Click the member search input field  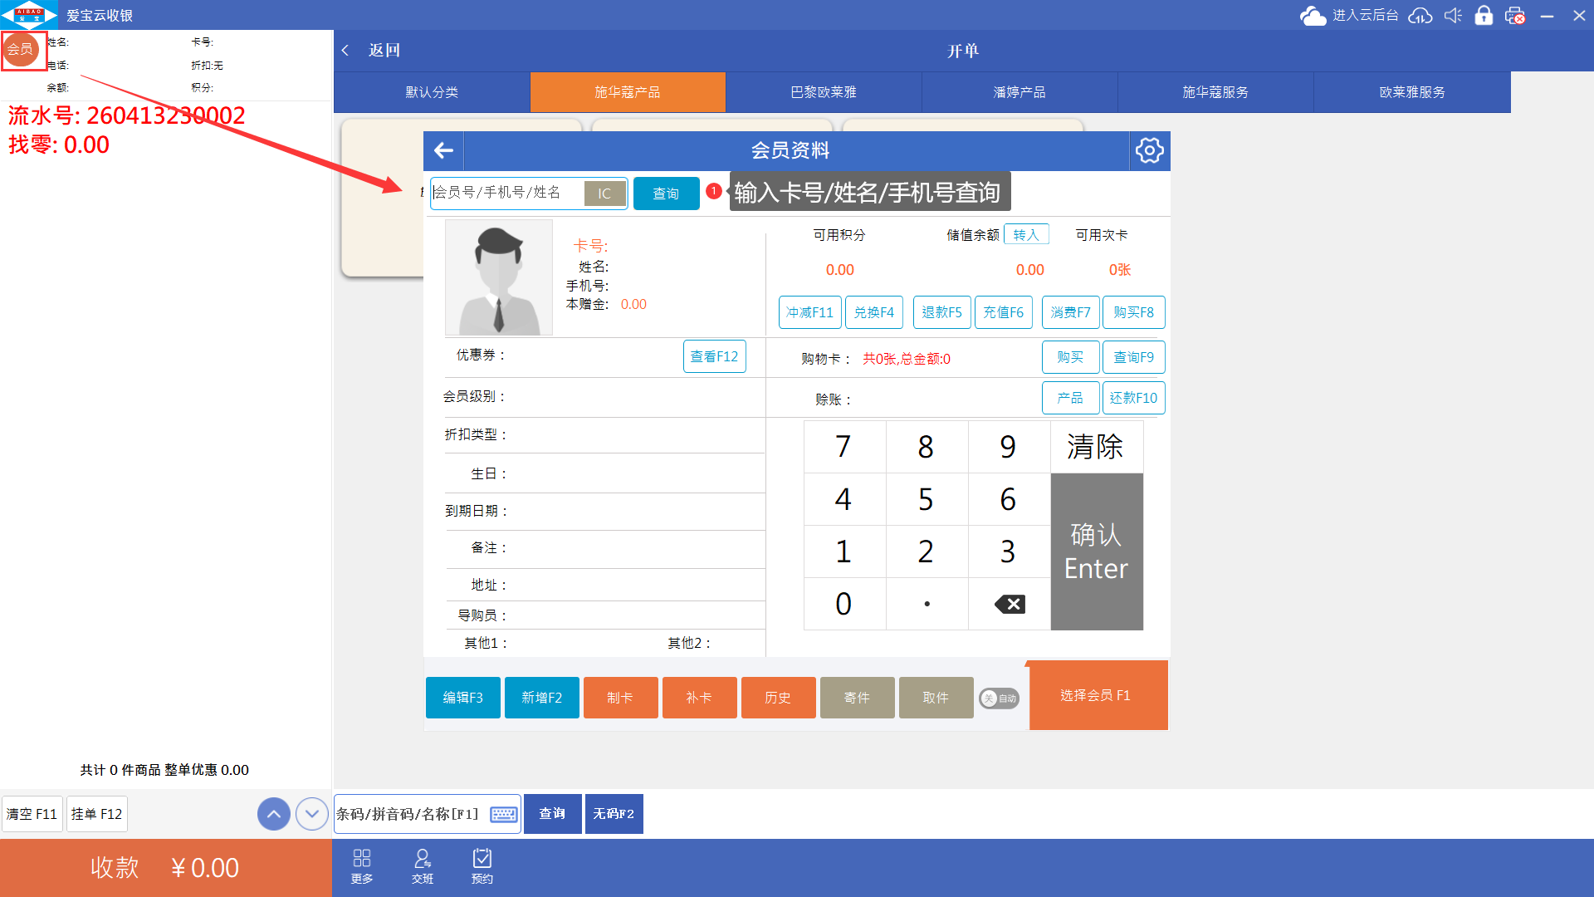pos(506,193)
